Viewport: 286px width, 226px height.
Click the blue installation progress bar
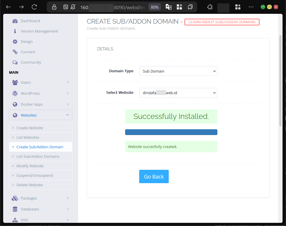[171, 132]
